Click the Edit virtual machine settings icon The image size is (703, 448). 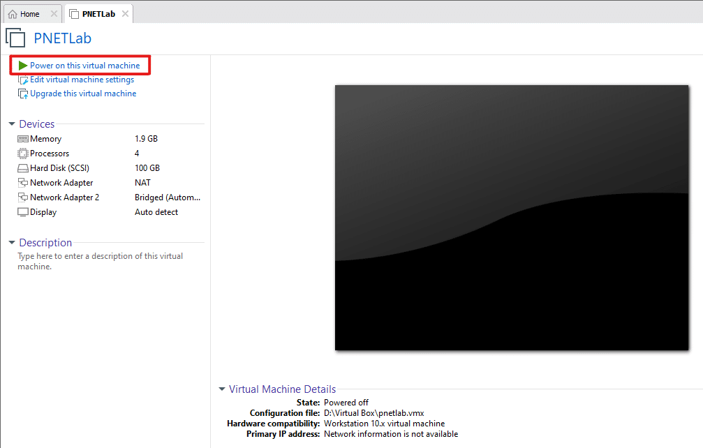click(x=23, y=80)
